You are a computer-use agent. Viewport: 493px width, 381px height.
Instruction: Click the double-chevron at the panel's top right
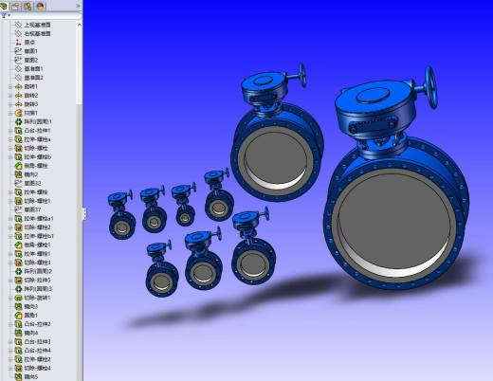(x=78, y=6)
